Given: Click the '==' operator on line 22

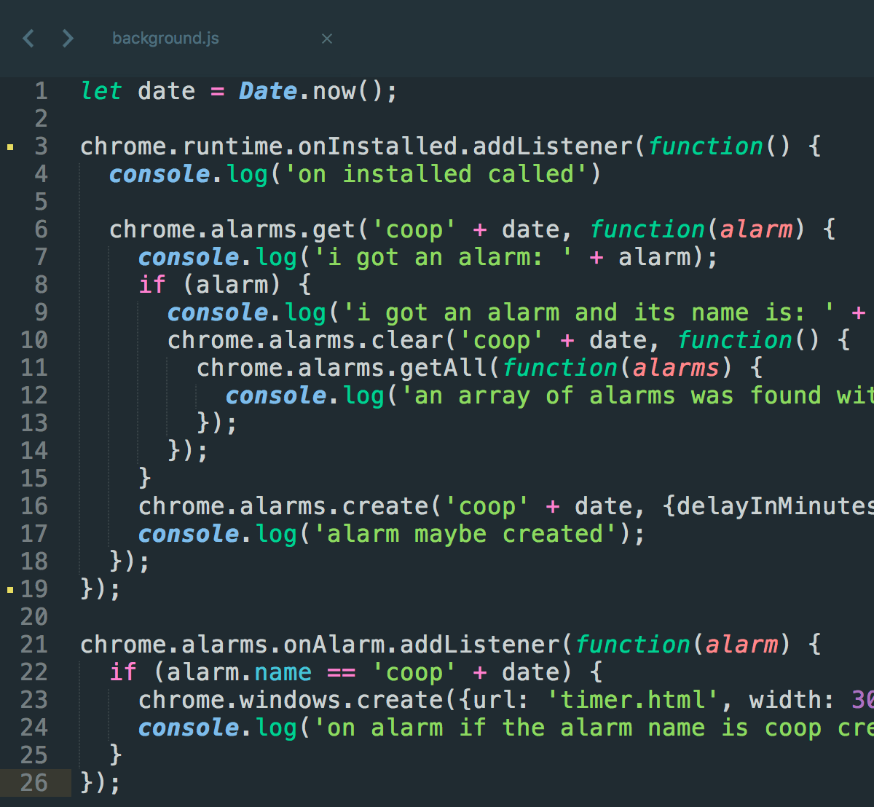Looking at the screenshot, I should pyautogui.click(x=342, y=672).
